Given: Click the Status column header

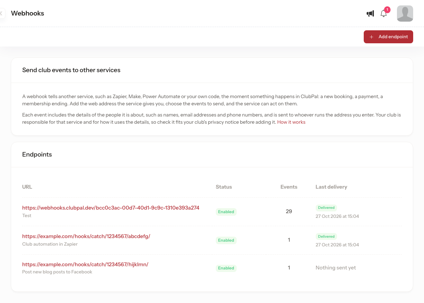Looking at the screenshot, I should point(224,187).
